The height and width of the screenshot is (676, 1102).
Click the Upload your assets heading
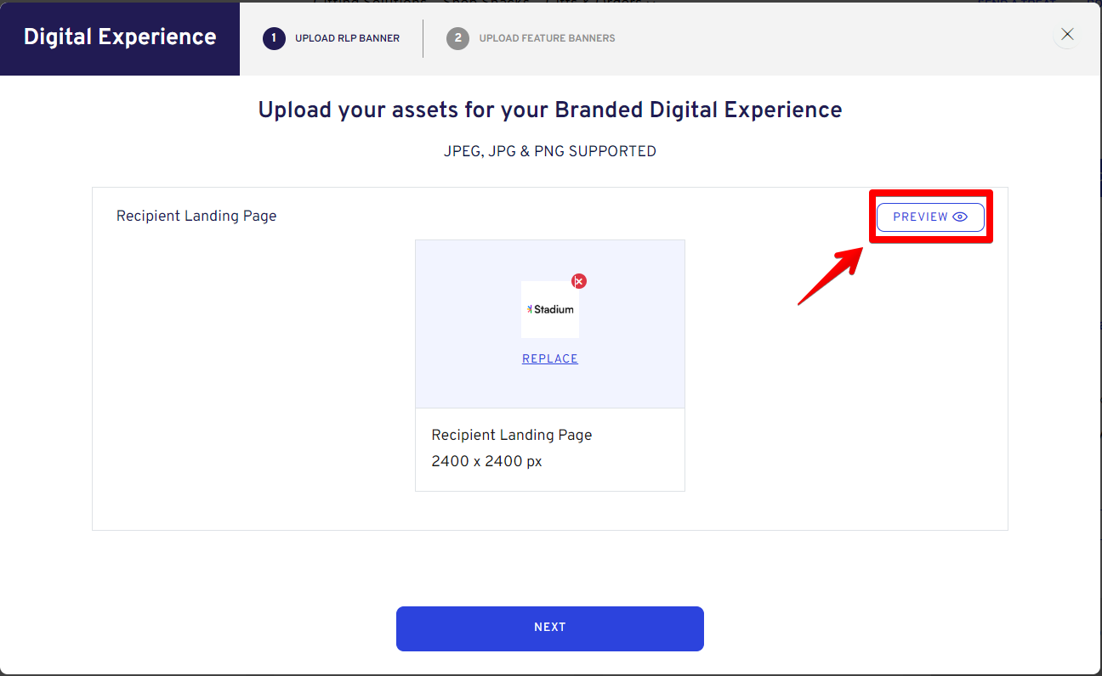550,110
